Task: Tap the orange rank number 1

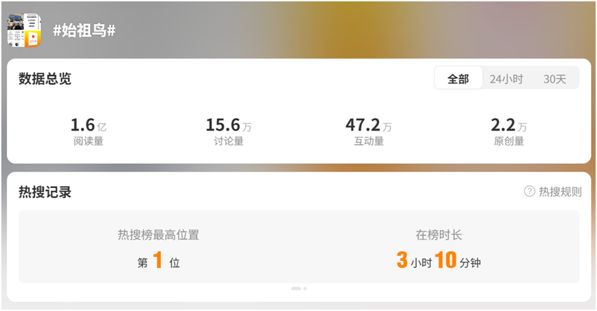Action: click(x=158, y=260)
